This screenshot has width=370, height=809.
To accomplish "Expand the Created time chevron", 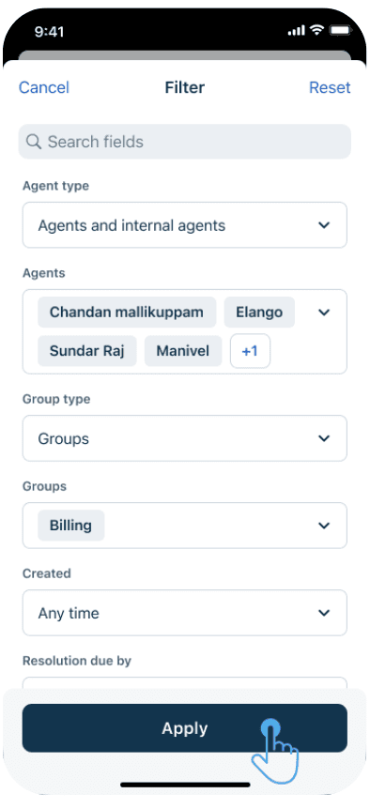I will point(324,613).
